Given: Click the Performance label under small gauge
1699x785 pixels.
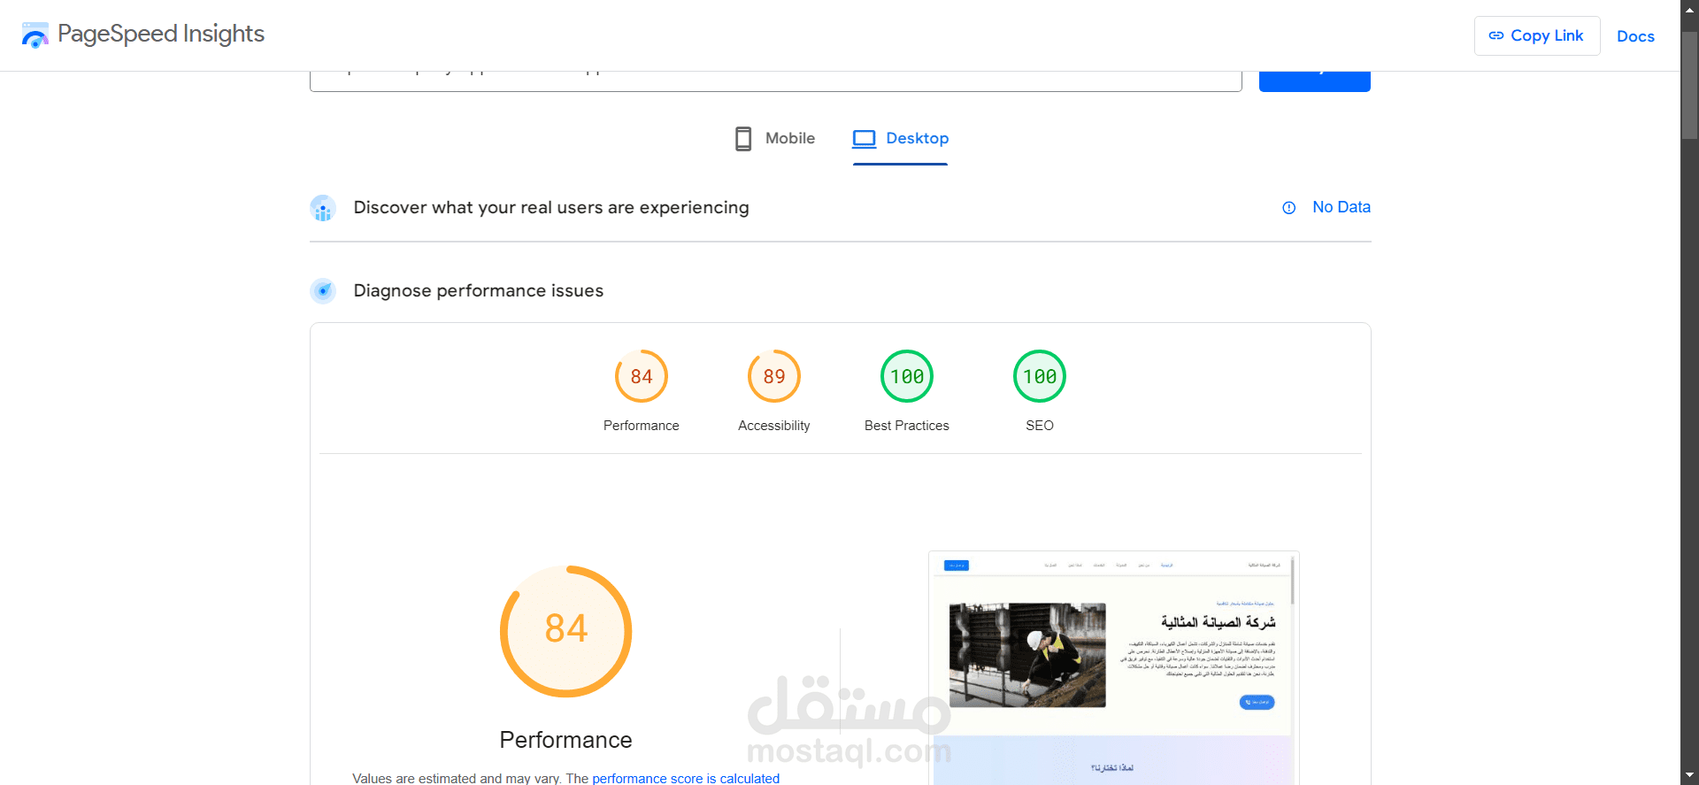Looking at the screenshot, I should [642, 426].
